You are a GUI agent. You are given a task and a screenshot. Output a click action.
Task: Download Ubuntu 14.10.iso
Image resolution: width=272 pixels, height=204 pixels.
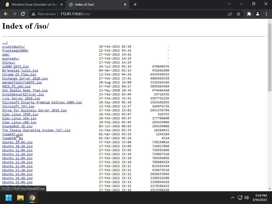pyautogui.click(x=17, y=178)
